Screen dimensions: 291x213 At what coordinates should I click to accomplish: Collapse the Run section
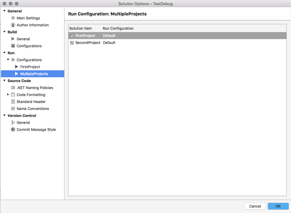coord(5,53)
